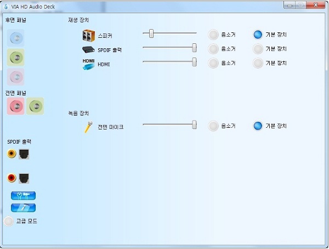Image resolution: width=329 pixels, height=249 pixels.
Task: Mute the SPDIF 출력 device
Action: coord(213,49)
